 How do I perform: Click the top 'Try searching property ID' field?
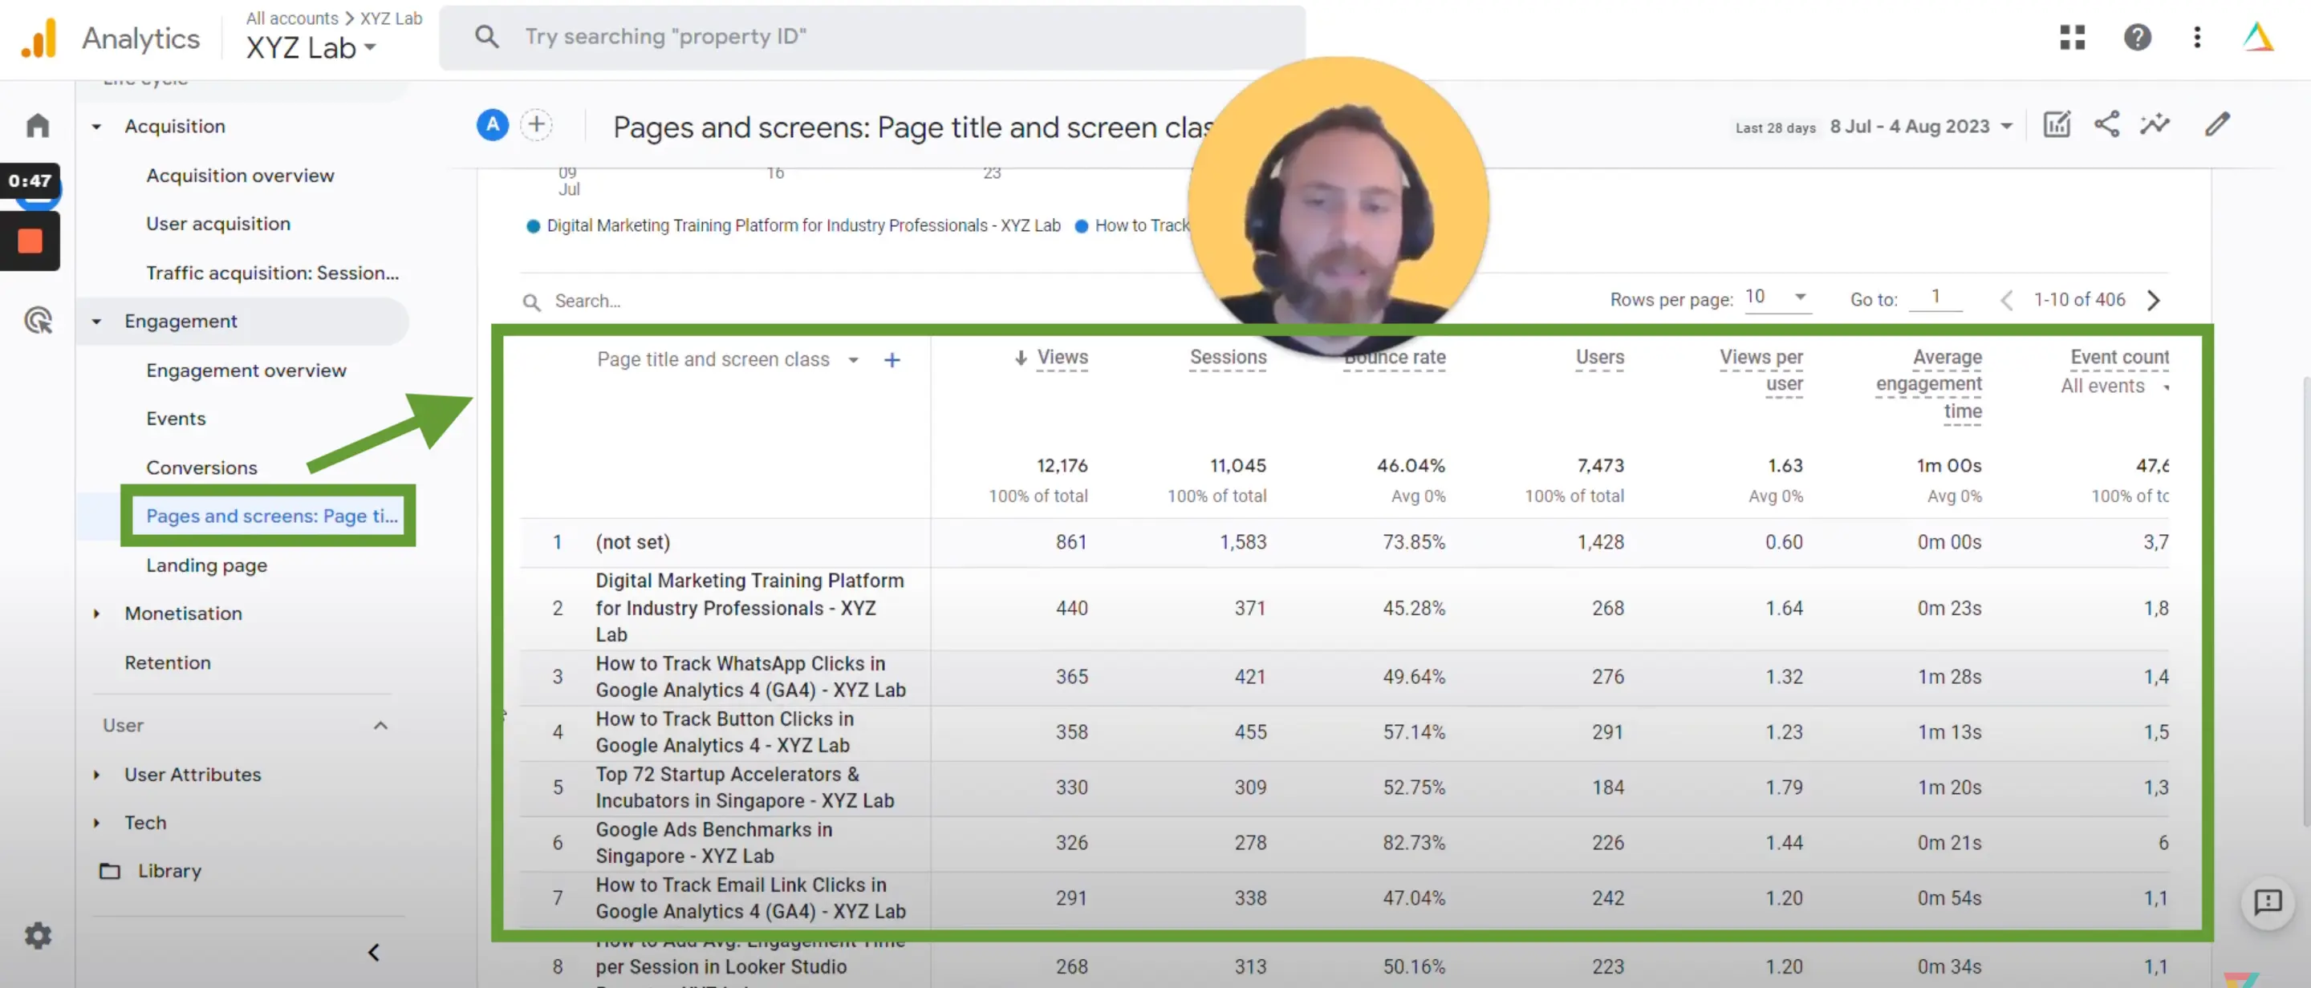point(872,37)
